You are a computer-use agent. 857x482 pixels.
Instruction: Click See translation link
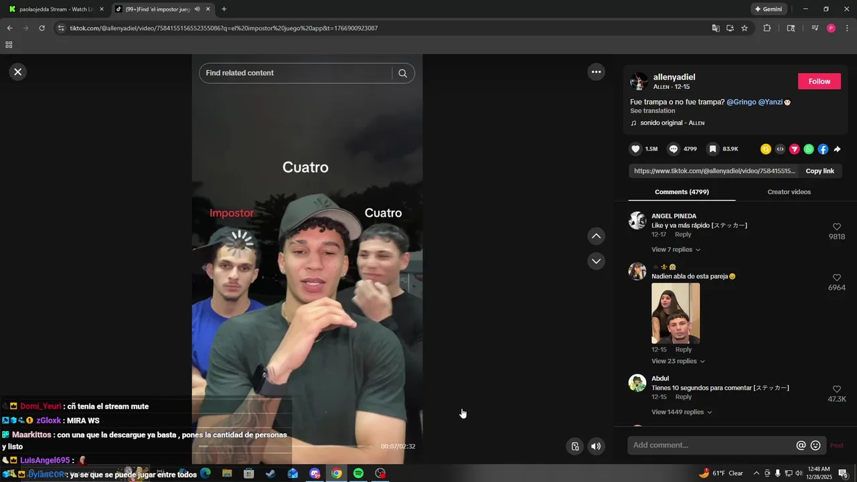(x=652, y=111)
